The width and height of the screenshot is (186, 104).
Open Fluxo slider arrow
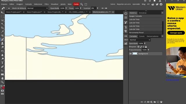tap(81, 8)
